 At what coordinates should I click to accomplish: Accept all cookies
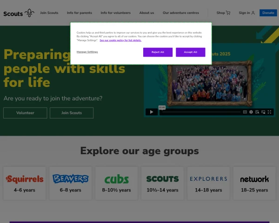pos(191,52)
